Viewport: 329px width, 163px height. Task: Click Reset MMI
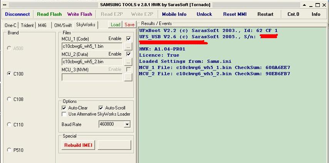point(235,14)
